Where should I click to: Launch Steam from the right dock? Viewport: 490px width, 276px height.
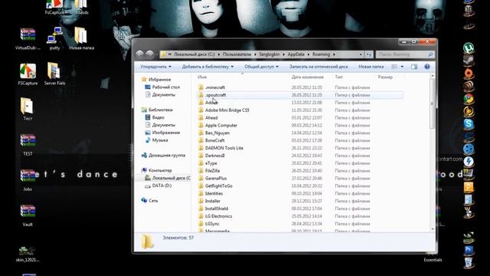click(468, 61)
